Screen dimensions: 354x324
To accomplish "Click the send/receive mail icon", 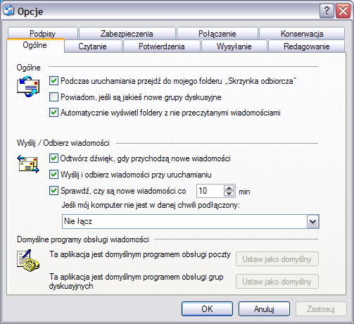I will [28, 164].
